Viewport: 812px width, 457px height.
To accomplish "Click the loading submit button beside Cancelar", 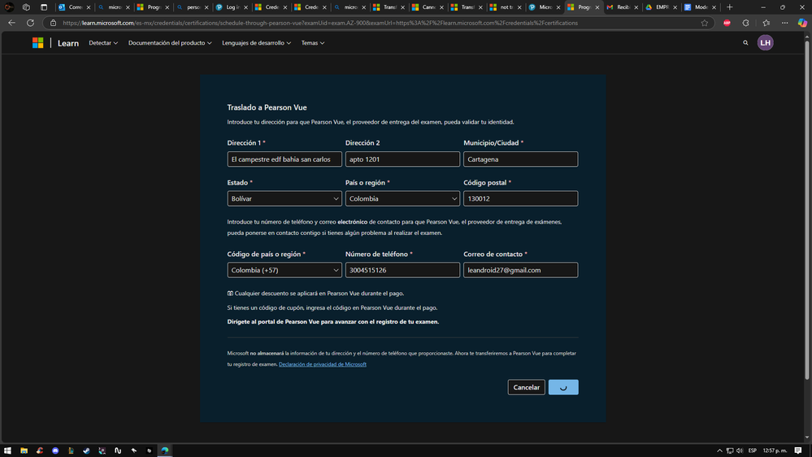I will [x=563, y=387].
